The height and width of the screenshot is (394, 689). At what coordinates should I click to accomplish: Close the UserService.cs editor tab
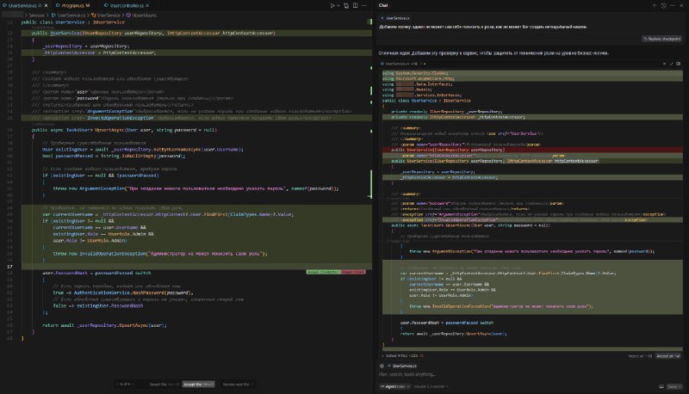click(x=47, y=6)
